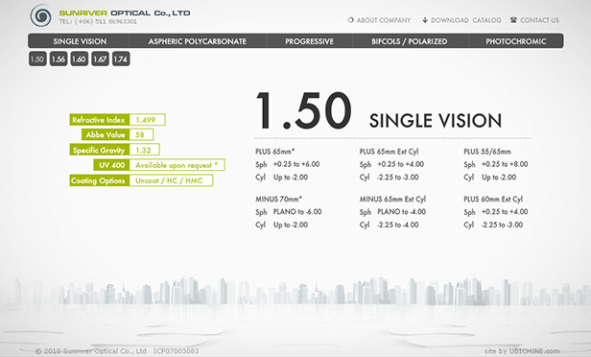591x357 pixels.
Task: Open the About Company page
Action: [x=384, y=20]
